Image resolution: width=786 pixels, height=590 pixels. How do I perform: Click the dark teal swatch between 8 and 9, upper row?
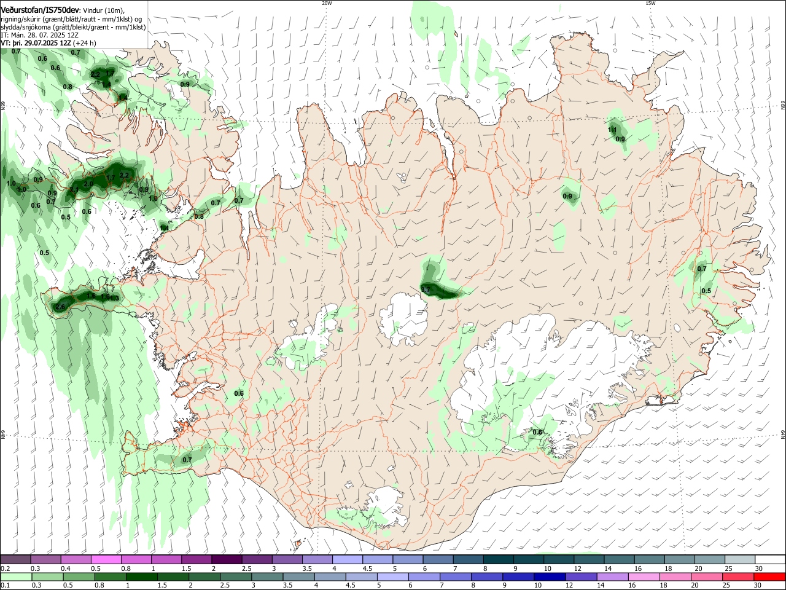[x=498, y=560]
